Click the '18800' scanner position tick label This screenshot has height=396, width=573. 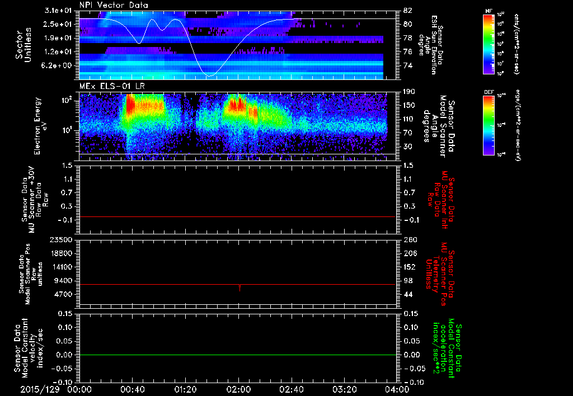(62, 253)
